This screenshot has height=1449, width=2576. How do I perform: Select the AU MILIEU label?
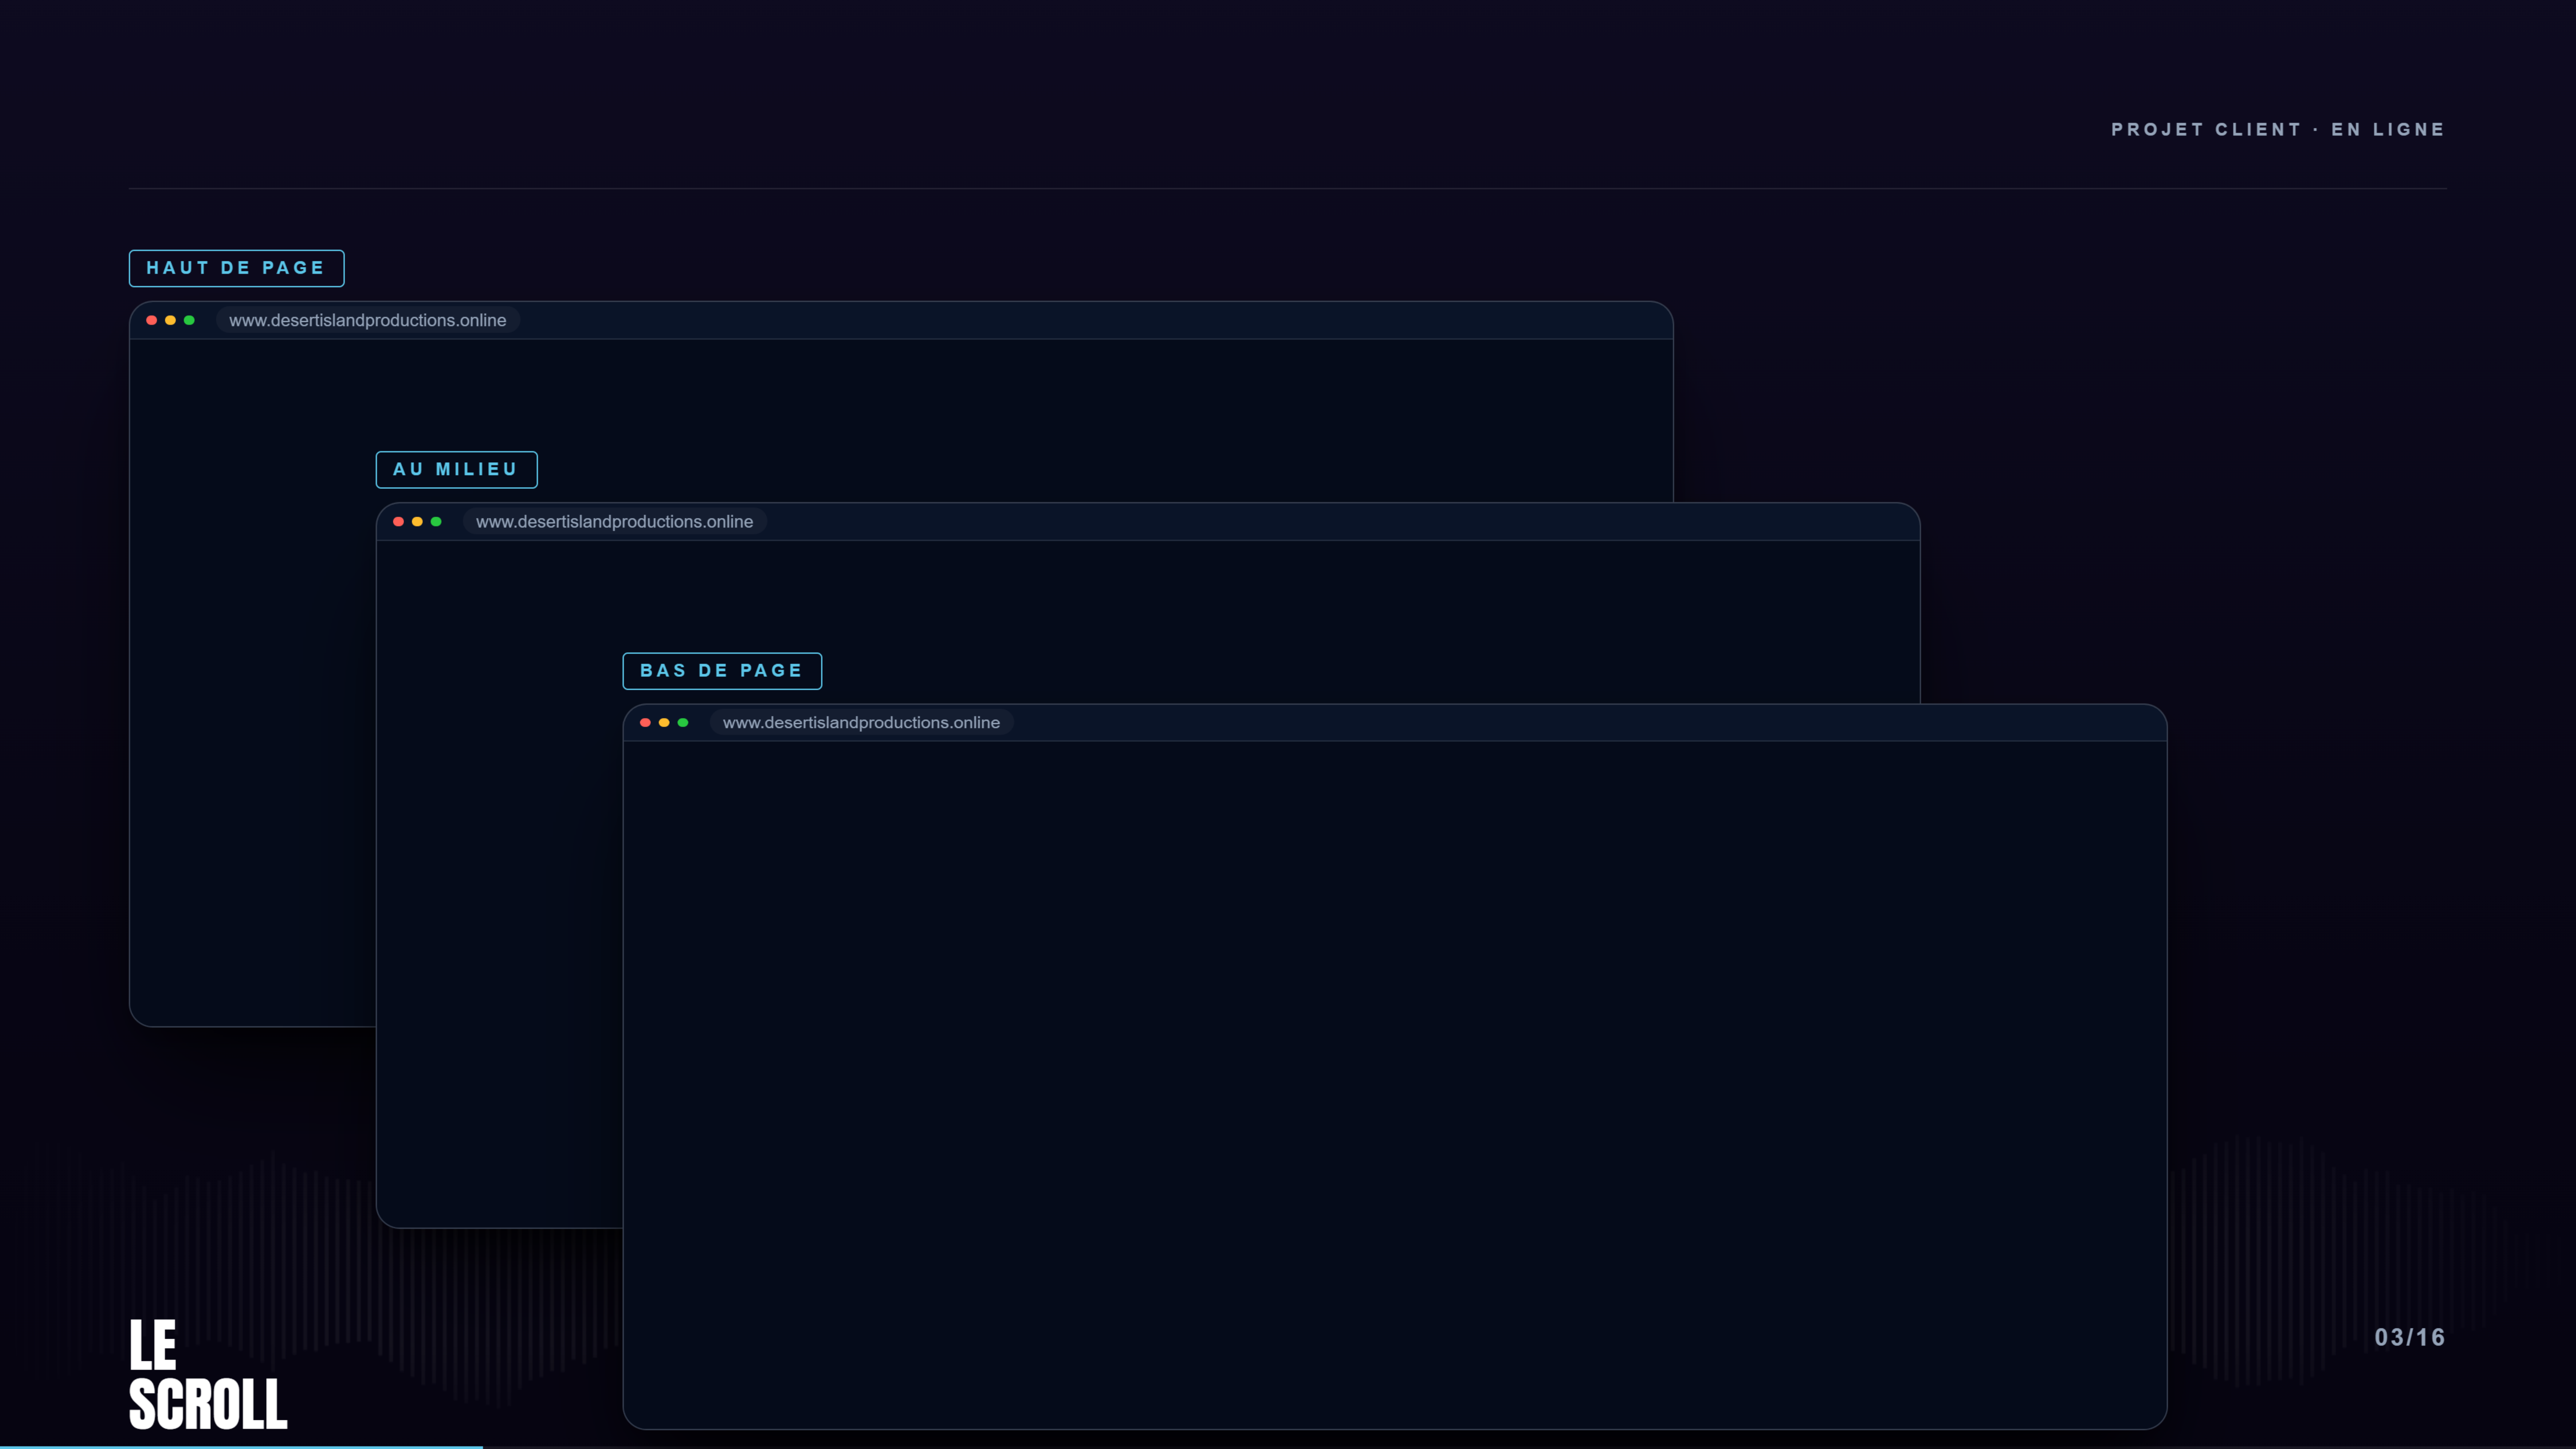(x=457, y=470)
